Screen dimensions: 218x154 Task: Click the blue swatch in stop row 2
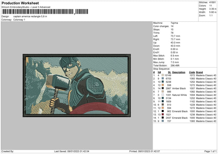[162, 78]
